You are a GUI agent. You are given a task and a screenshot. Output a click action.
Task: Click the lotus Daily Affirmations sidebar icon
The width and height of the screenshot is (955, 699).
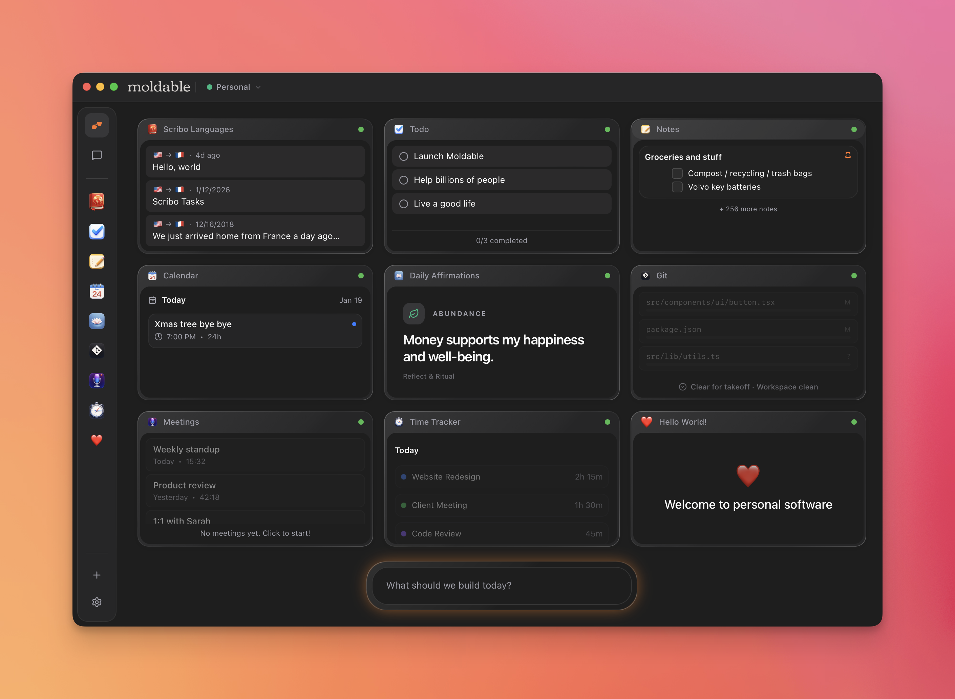click(x=97, y=321)
